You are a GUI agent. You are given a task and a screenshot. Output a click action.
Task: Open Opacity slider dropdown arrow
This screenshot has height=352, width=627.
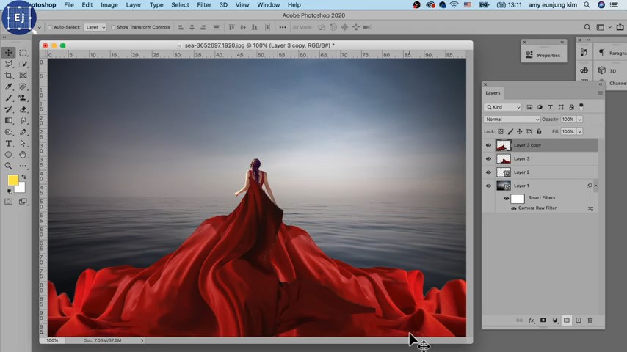tap(580, 119)
